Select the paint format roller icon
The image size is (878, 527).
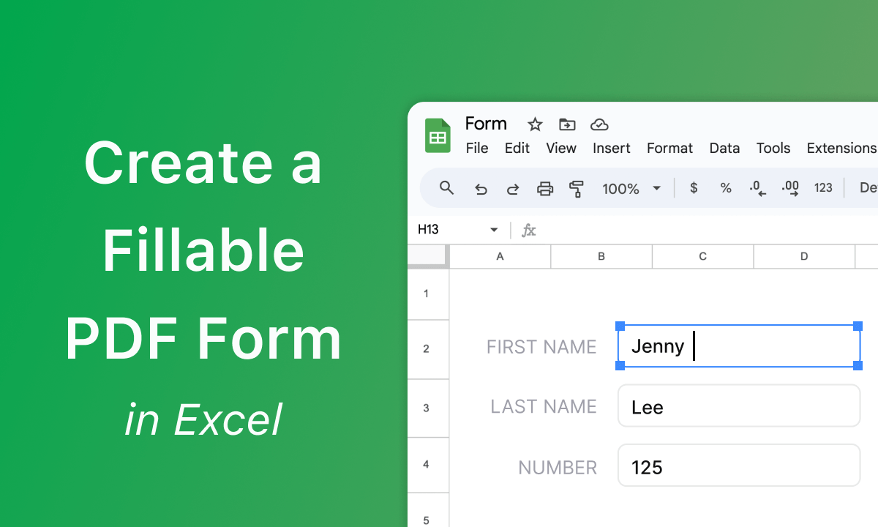pyautogui.click(x=577, y=189)
